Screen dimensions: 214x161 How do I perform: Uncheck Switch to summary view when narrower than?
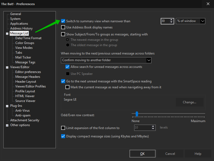click(x=63, y=21)
